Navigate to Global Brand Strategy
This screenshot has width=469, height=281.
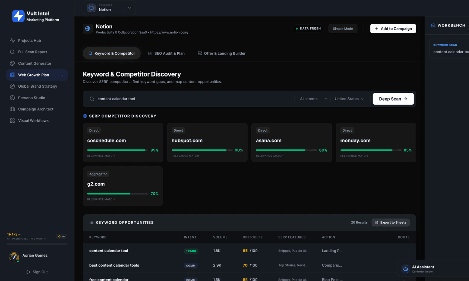(37, 86)
